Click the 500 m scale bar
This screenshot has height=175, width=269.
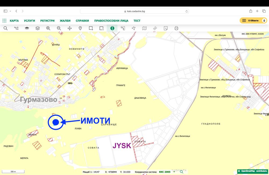click(13, 171)
